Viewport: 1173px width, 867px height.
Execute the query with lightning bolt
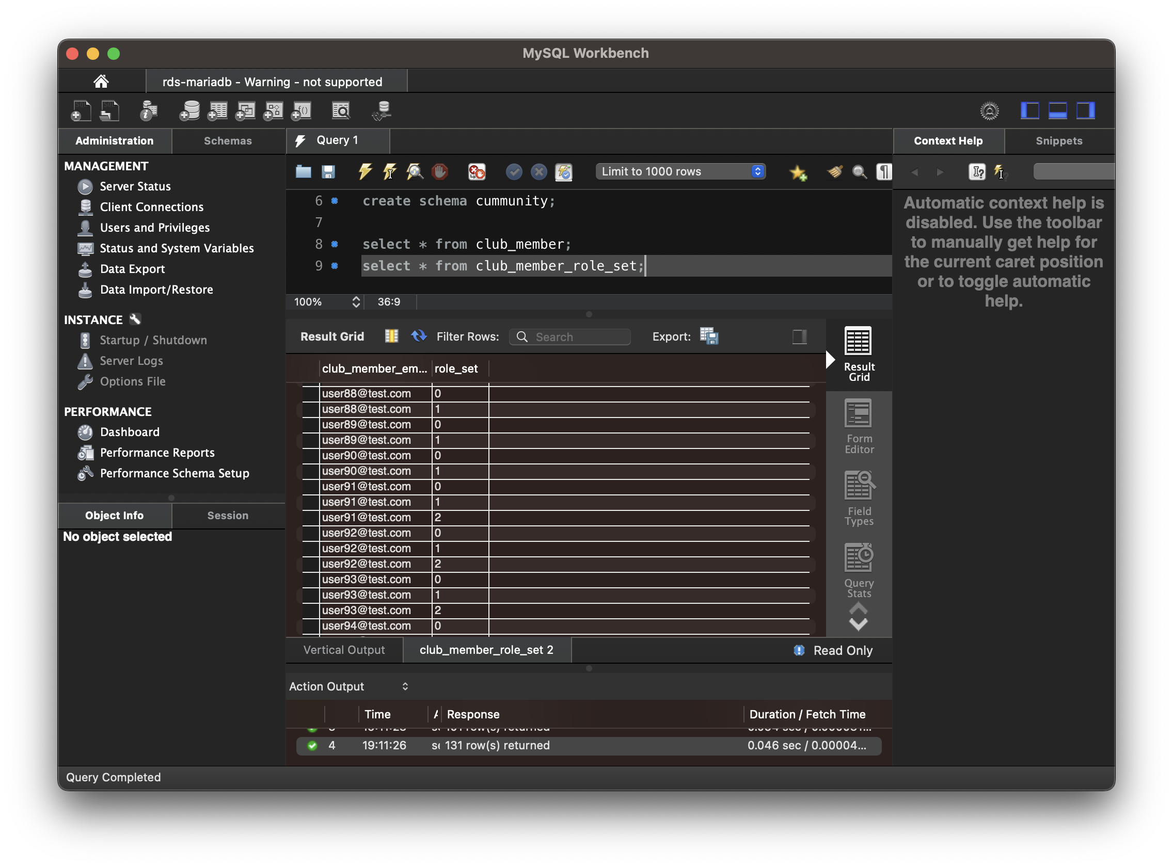coord(365,172)
